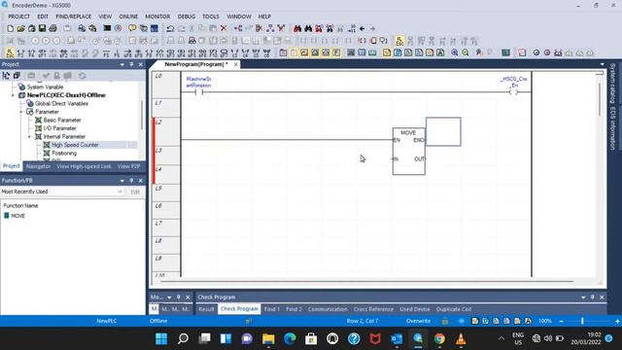
Task: Open VLC from taskbar
Action: pos(461,338)
